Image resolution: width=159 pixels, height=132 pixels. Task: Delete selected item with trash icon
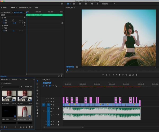32,127
